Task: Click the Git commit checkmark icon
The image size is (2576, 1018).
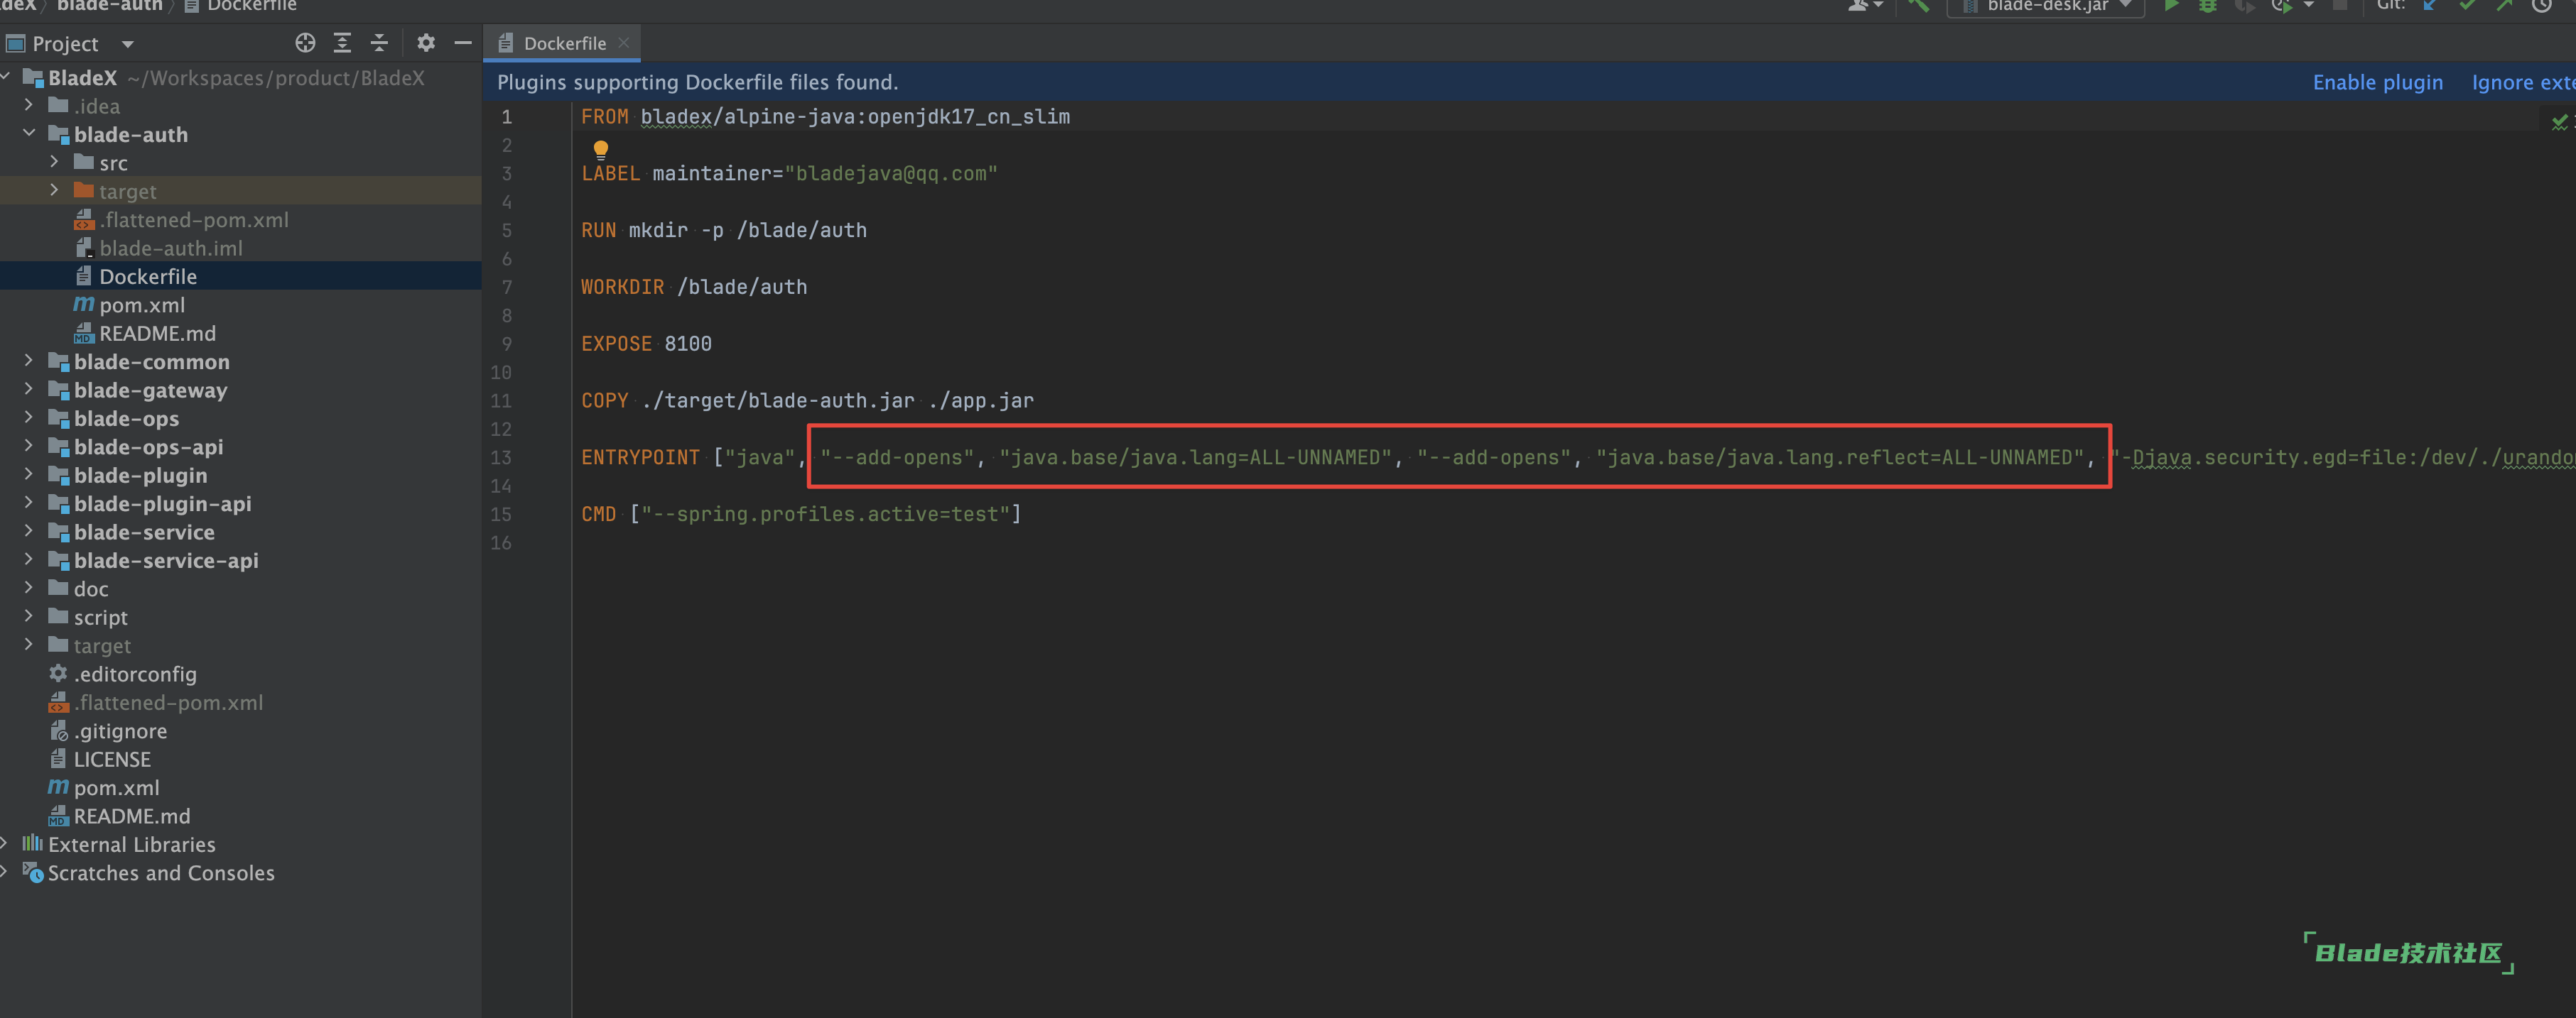Action: pyautogui.click(x=2467, y=6)
